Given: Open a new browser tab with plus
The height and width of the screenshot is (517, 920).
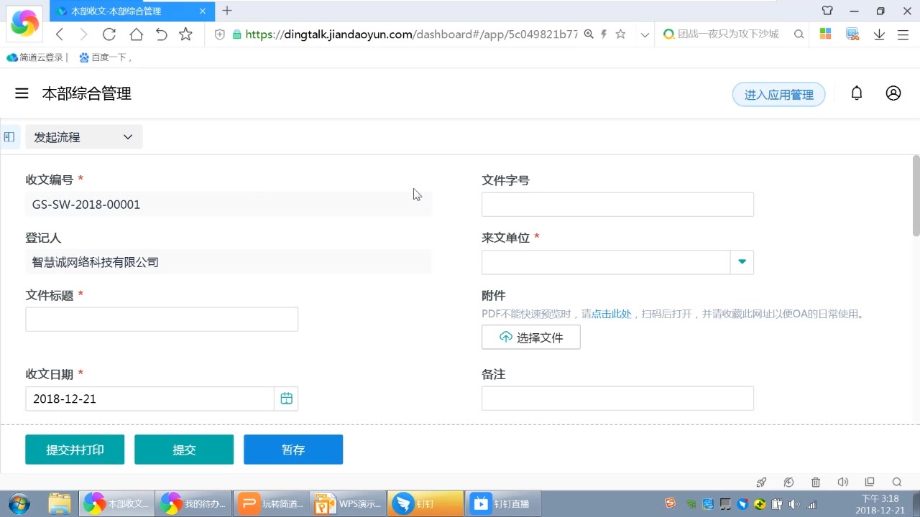Looking at the screenshot, I should click(x=227, y=11).
